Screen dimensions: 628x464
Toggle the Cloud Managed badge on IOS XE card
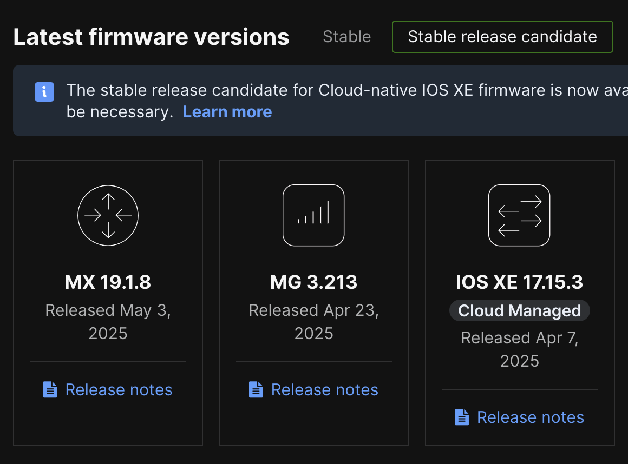point(519,310)
